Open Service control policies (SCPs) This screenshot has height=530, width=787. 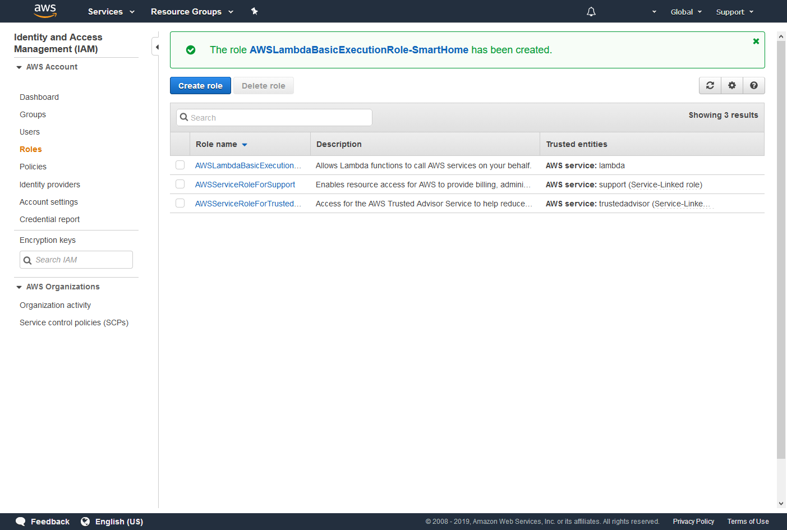(x=74, y=322)
